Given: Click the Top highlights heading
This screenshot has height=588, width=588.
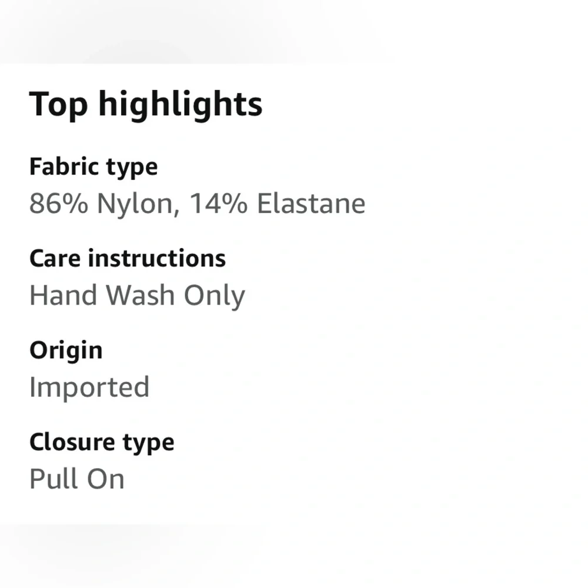Looking at the screenshot, I should coord(145,105).
